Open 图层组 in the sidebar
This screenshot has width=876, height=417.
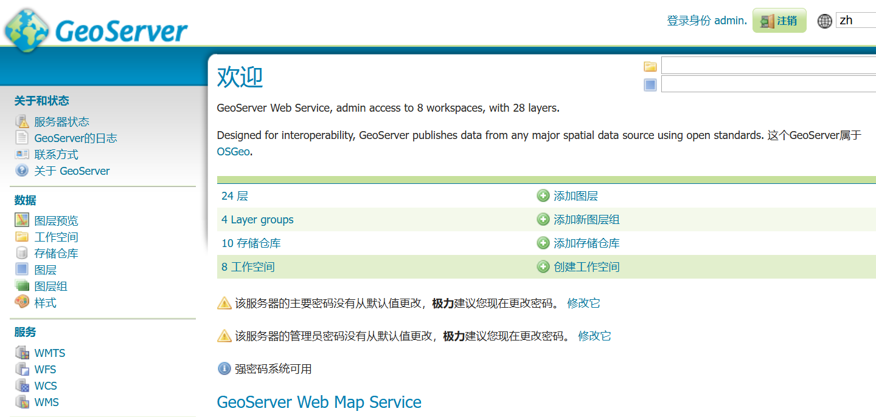point(50,286)
